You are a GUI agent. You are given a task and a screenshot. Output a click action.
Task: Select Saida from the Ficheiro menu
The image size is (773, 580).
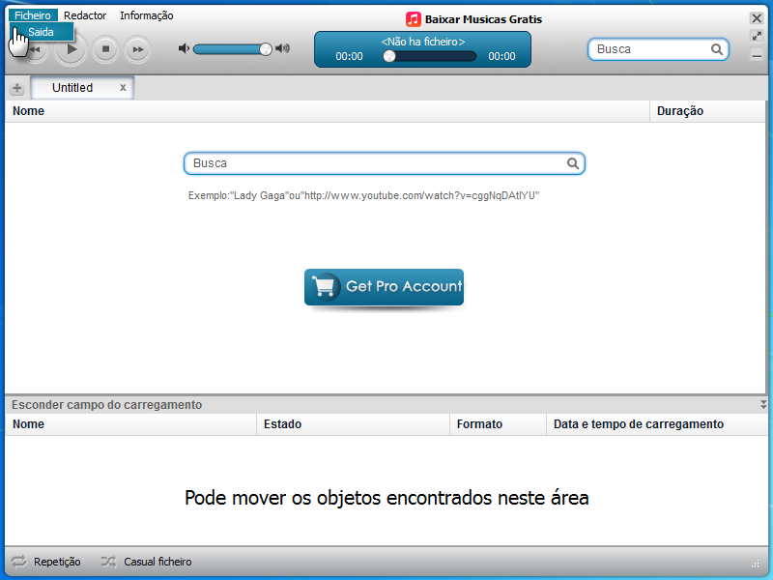point(43,32)
